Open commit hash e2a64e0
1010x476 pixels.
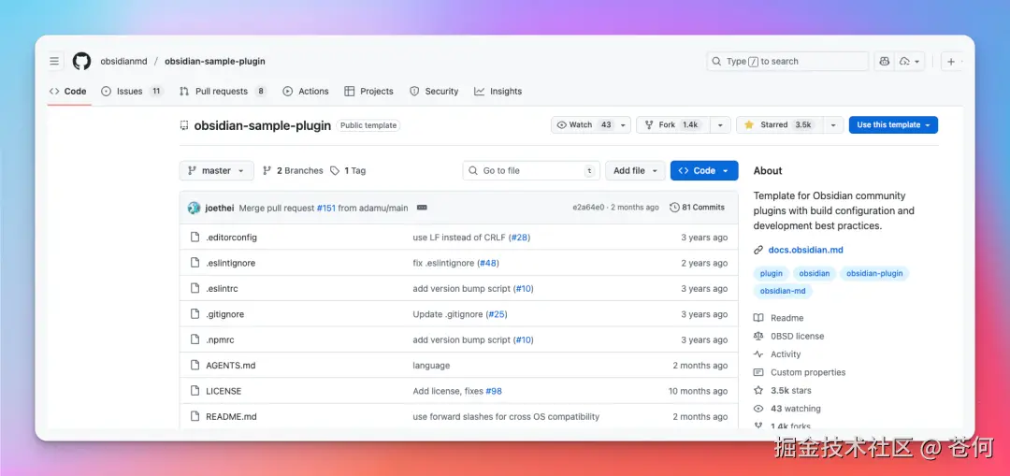[588, 208]
